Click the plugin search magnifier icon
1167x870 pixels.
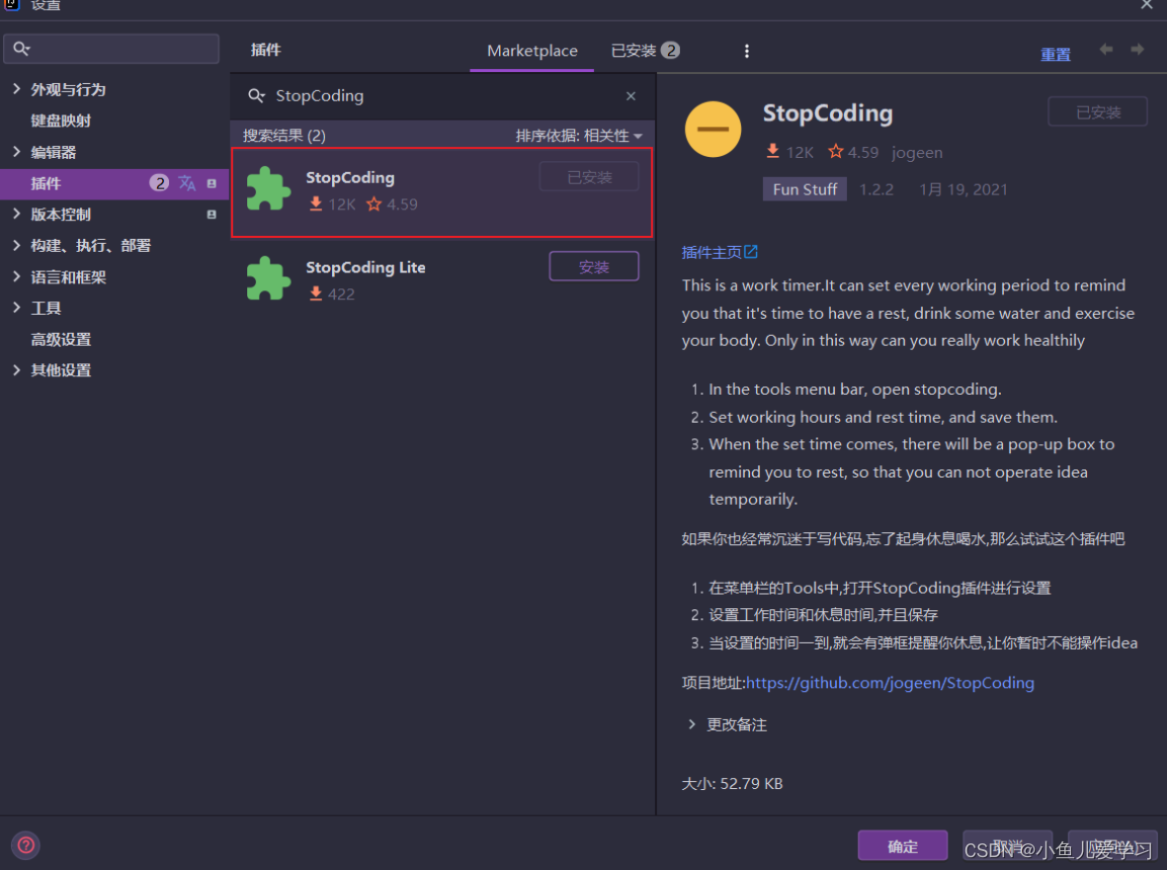(257, 96)
